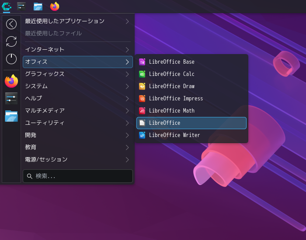The height and width of the screenshot is (240, 306).
Task: Select the システム category
Action: pyautogui.click(x=78, y=86)
